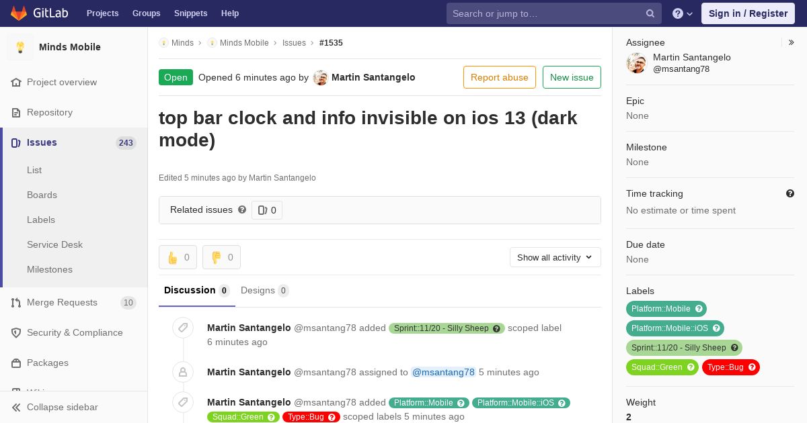Image resolution: width=807 pixels, height=423 pixels.
Task: Click Issues breadcrumb link
Action: 294,43
